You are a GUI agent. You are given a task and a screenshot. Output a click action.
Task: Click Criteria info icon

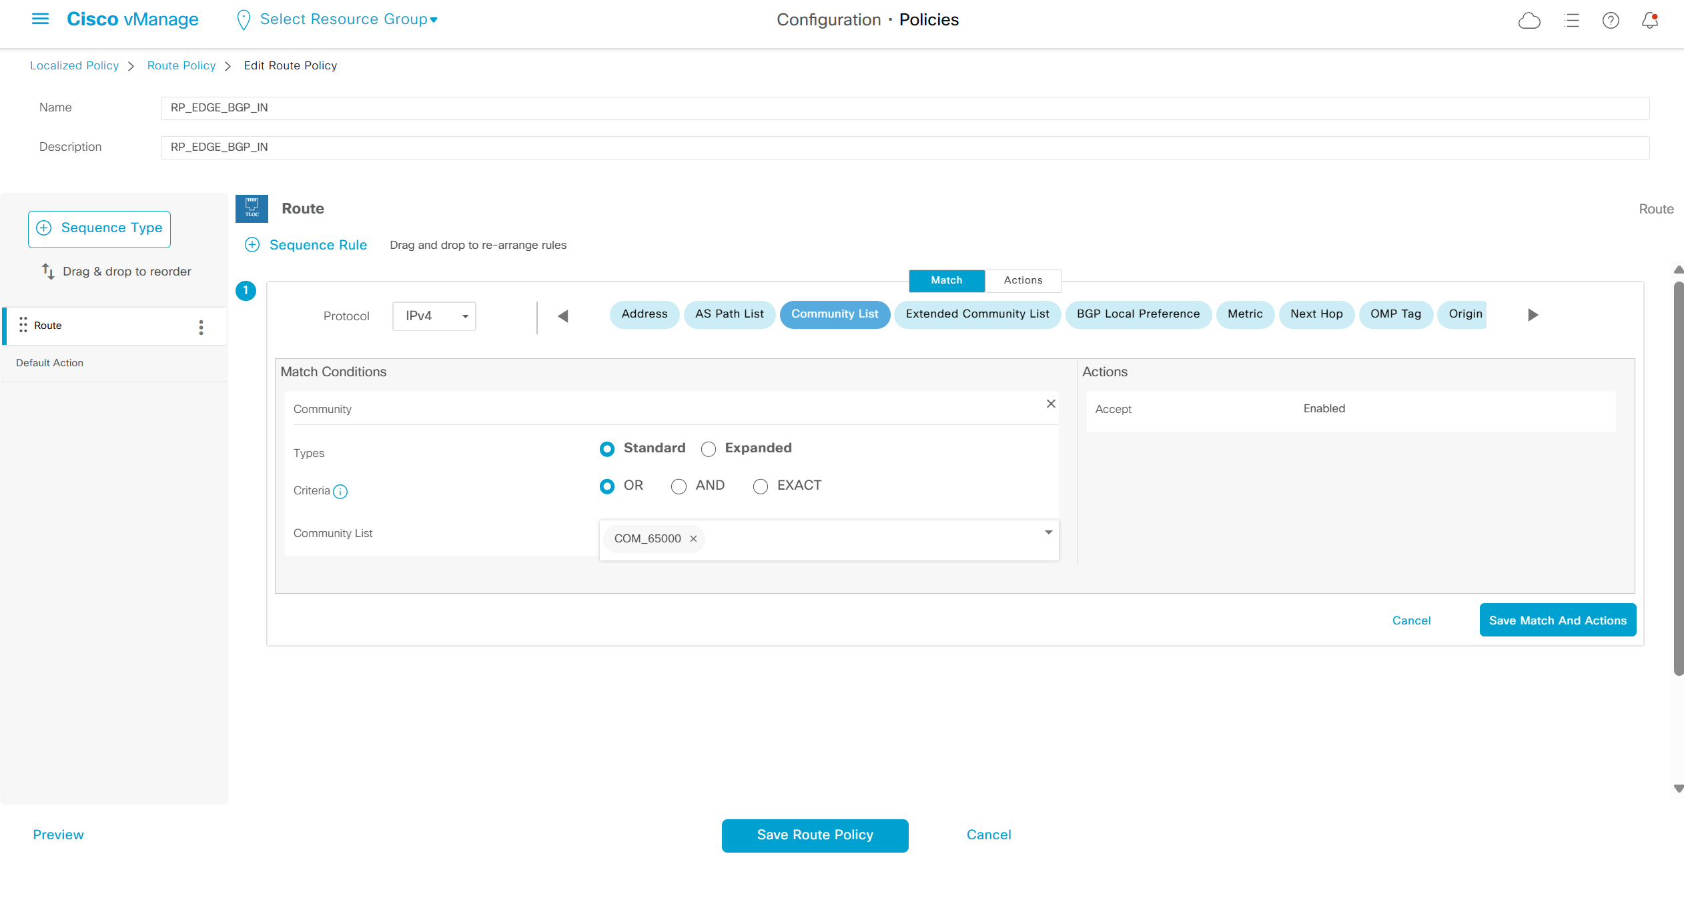pyautogui.click(x=340, y=492)
